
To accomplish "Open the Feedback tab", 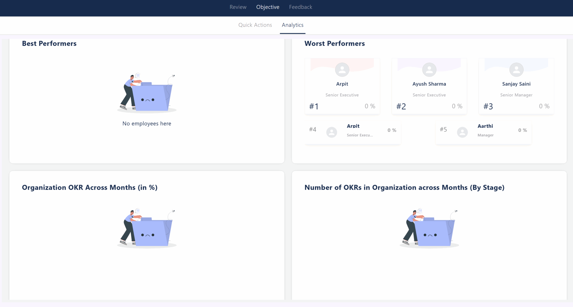I will click(300, 7).
